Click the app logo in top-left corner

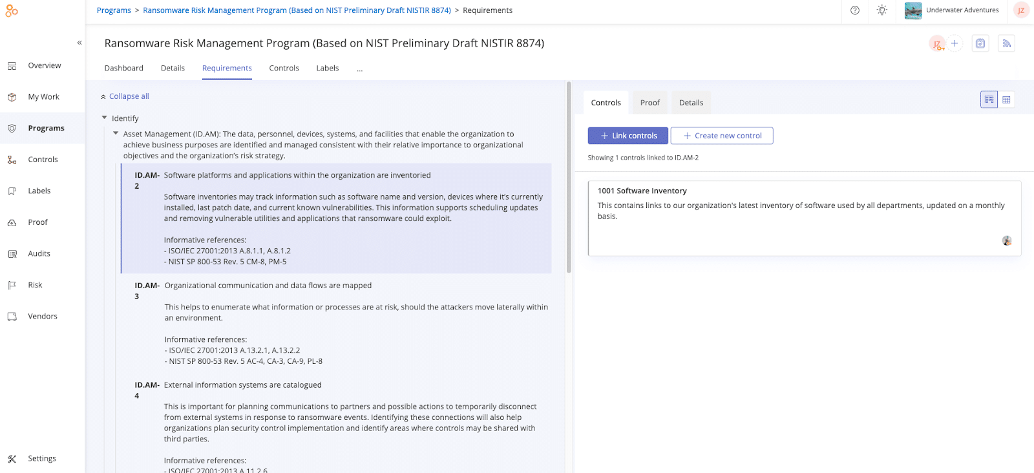pos(12,10)
